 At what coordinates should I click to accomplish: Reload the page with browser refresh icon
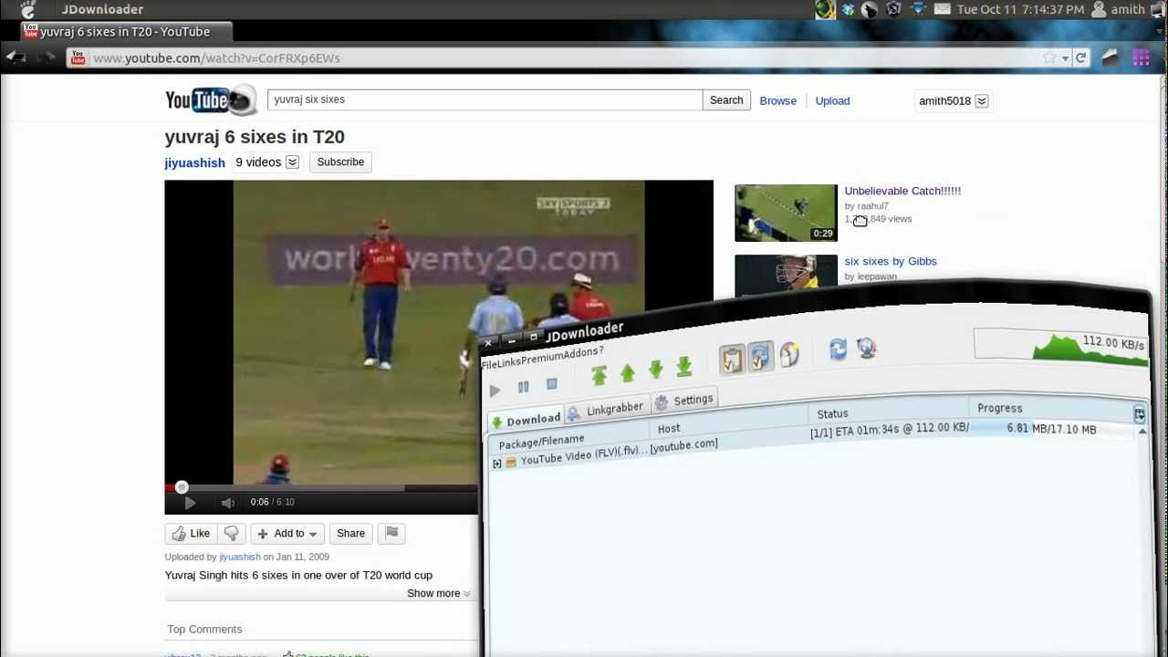pos(1081,58)
